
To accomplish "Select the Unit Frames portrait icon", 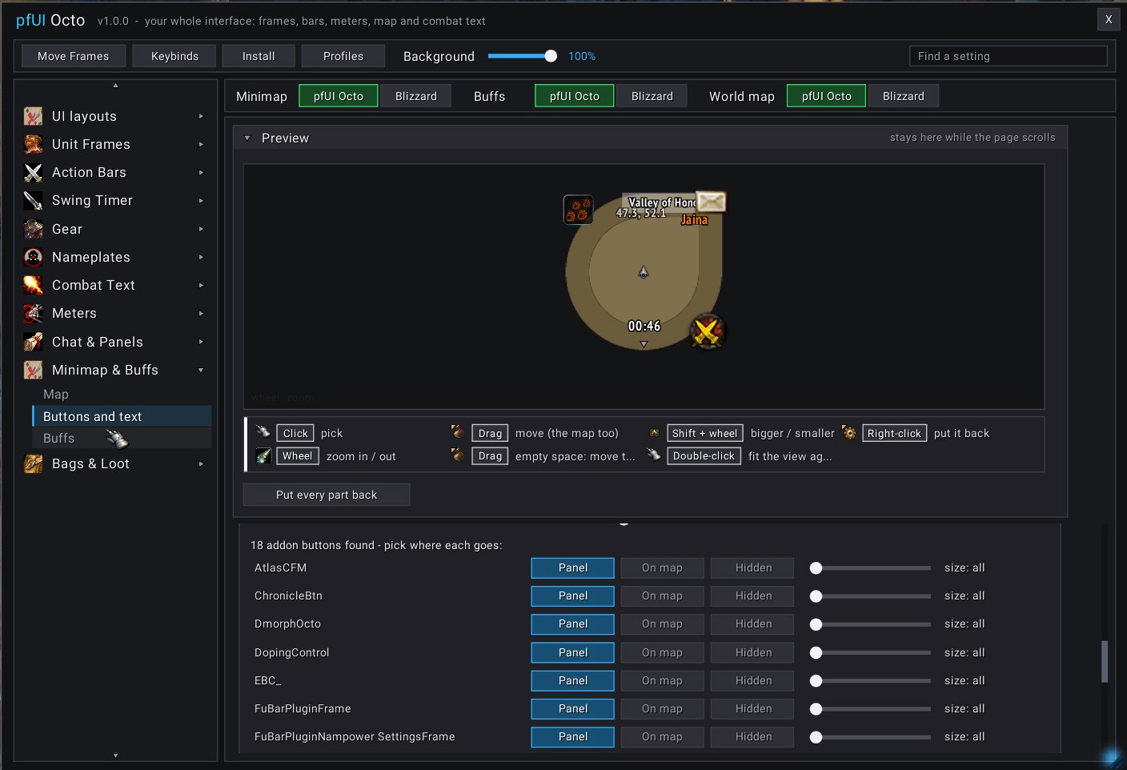I will 33,145.
